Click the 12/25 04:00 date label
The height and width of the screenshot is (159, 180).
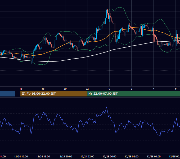[x=154, y=157]
